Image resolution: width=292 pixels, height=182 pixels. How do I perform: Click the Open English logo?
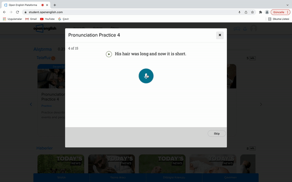pos(45,29)
